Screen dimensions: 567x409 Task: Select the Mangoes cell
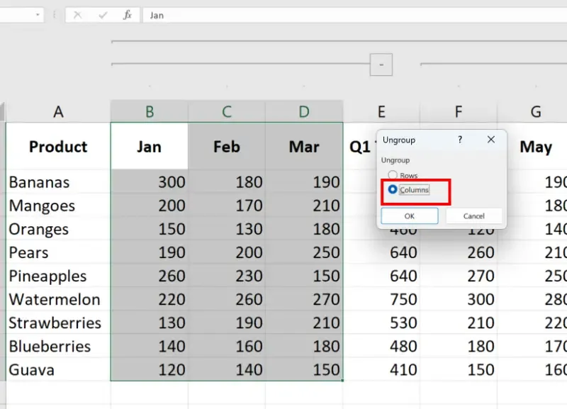pyautogui.click(x=58, y=205)
